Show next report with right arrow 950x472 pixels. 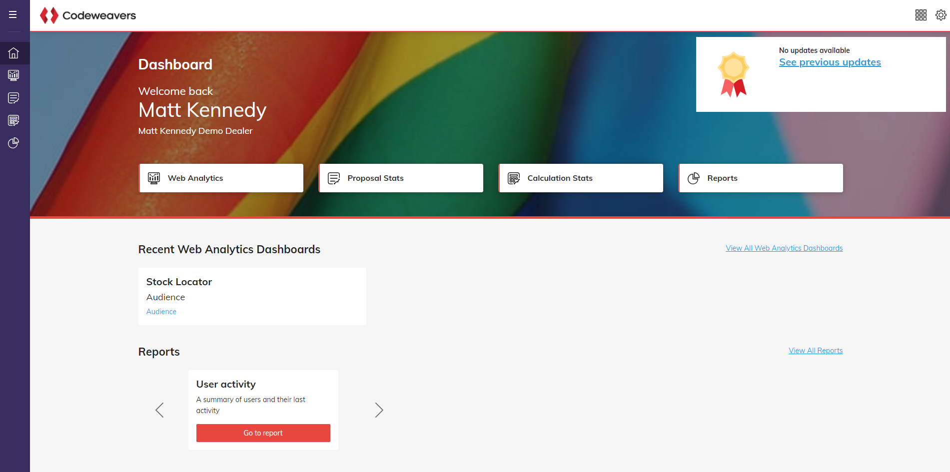pos(379,410)
